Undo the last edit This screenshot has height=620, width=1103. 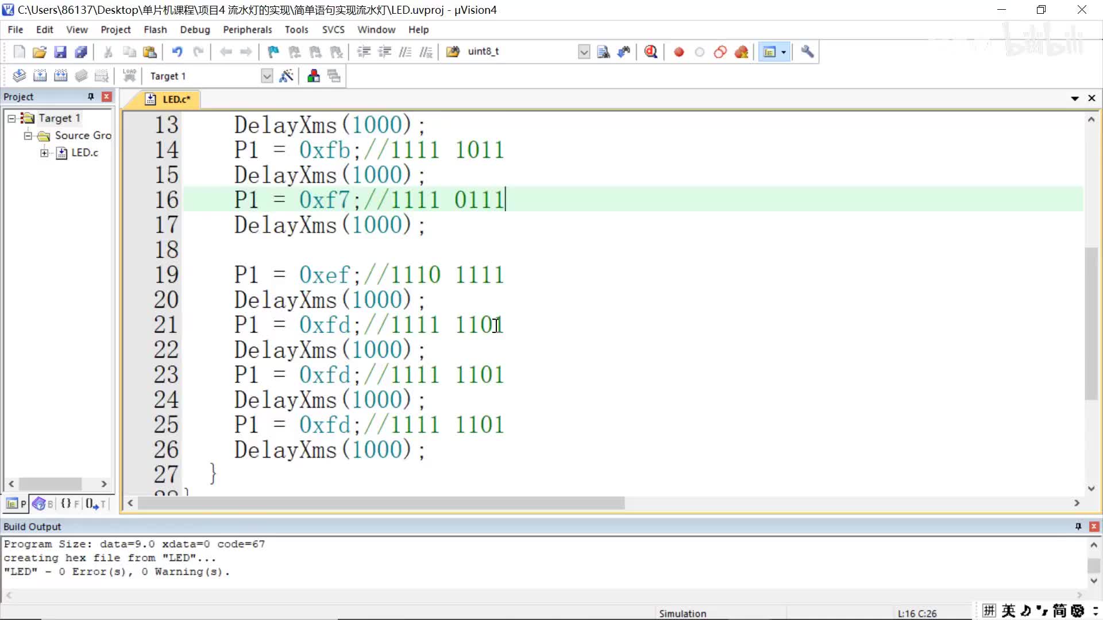click(x=177, y=52)
